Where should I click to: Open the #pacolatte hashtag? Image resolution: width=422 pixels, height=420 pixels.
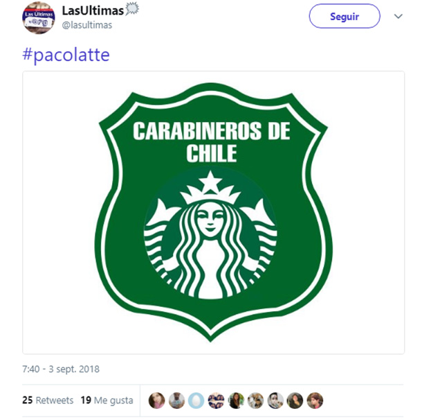(66, 55)
